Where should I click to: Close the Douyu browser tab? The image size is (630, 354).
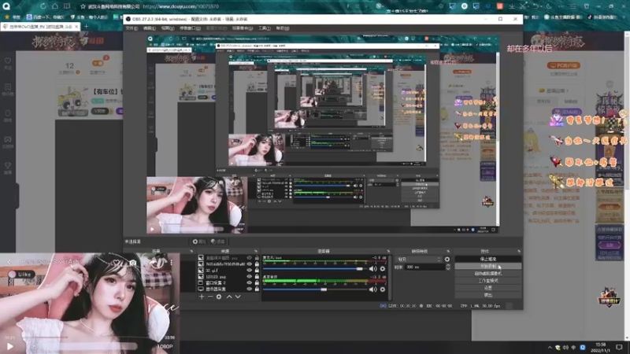click(x=76, y=27)
